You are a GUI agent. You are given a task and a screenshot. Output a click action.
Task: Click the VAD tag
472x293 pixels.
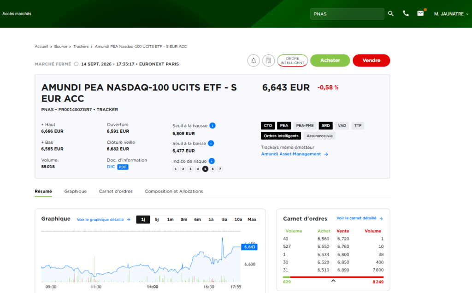tap(342, 125)
